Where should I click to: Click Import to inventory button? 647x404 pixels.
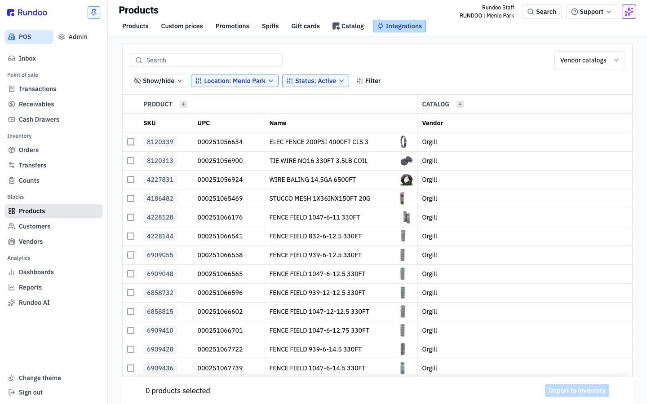coord(577,391)
